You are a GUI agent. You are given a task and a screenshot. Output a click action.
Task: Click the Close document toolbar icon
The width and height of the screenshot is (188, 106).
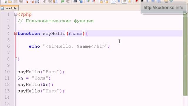pos(27,1)
